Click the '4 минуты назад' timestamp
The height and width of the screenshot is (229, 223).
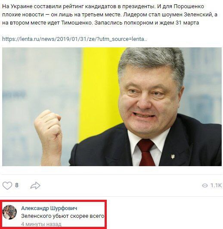41,224
